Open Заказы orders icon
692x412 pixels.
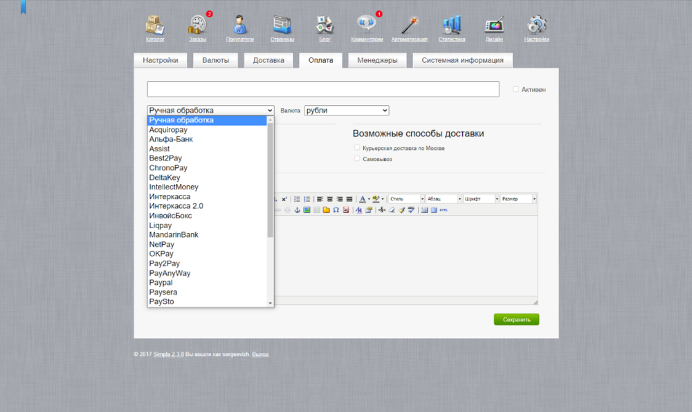pyautogui.click(x=197, y=25)
